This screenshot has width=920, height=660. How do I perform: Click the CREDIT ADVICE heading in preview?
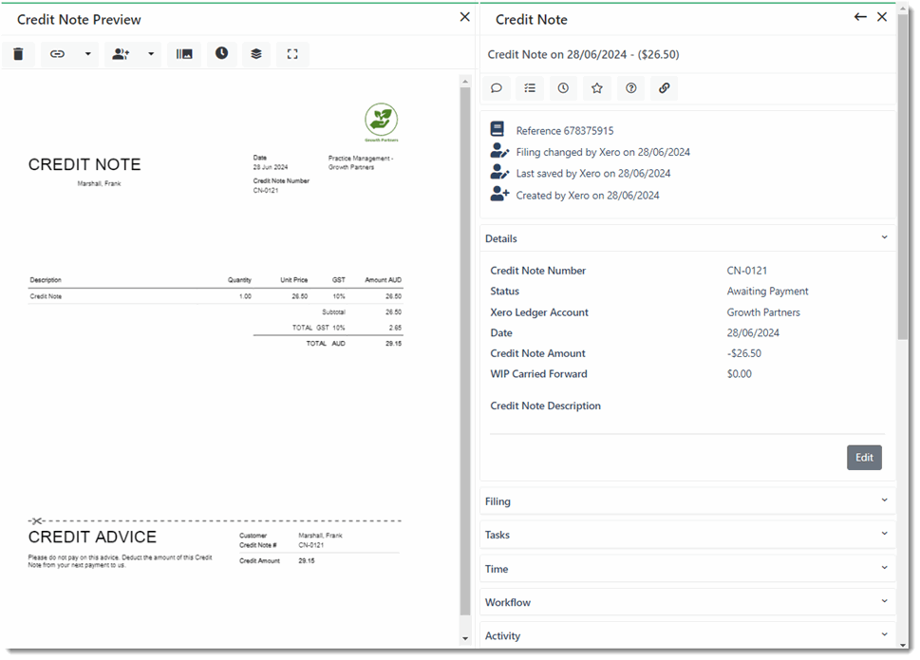point(92,537)
